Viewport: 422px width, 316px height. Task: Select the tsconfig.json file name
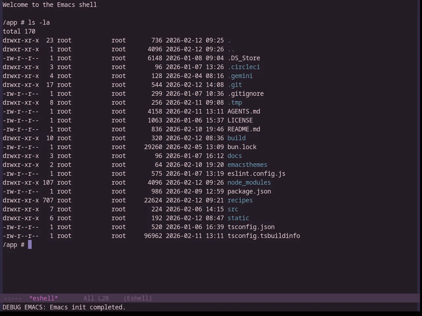pyautogui.click(x=251, y=227)
